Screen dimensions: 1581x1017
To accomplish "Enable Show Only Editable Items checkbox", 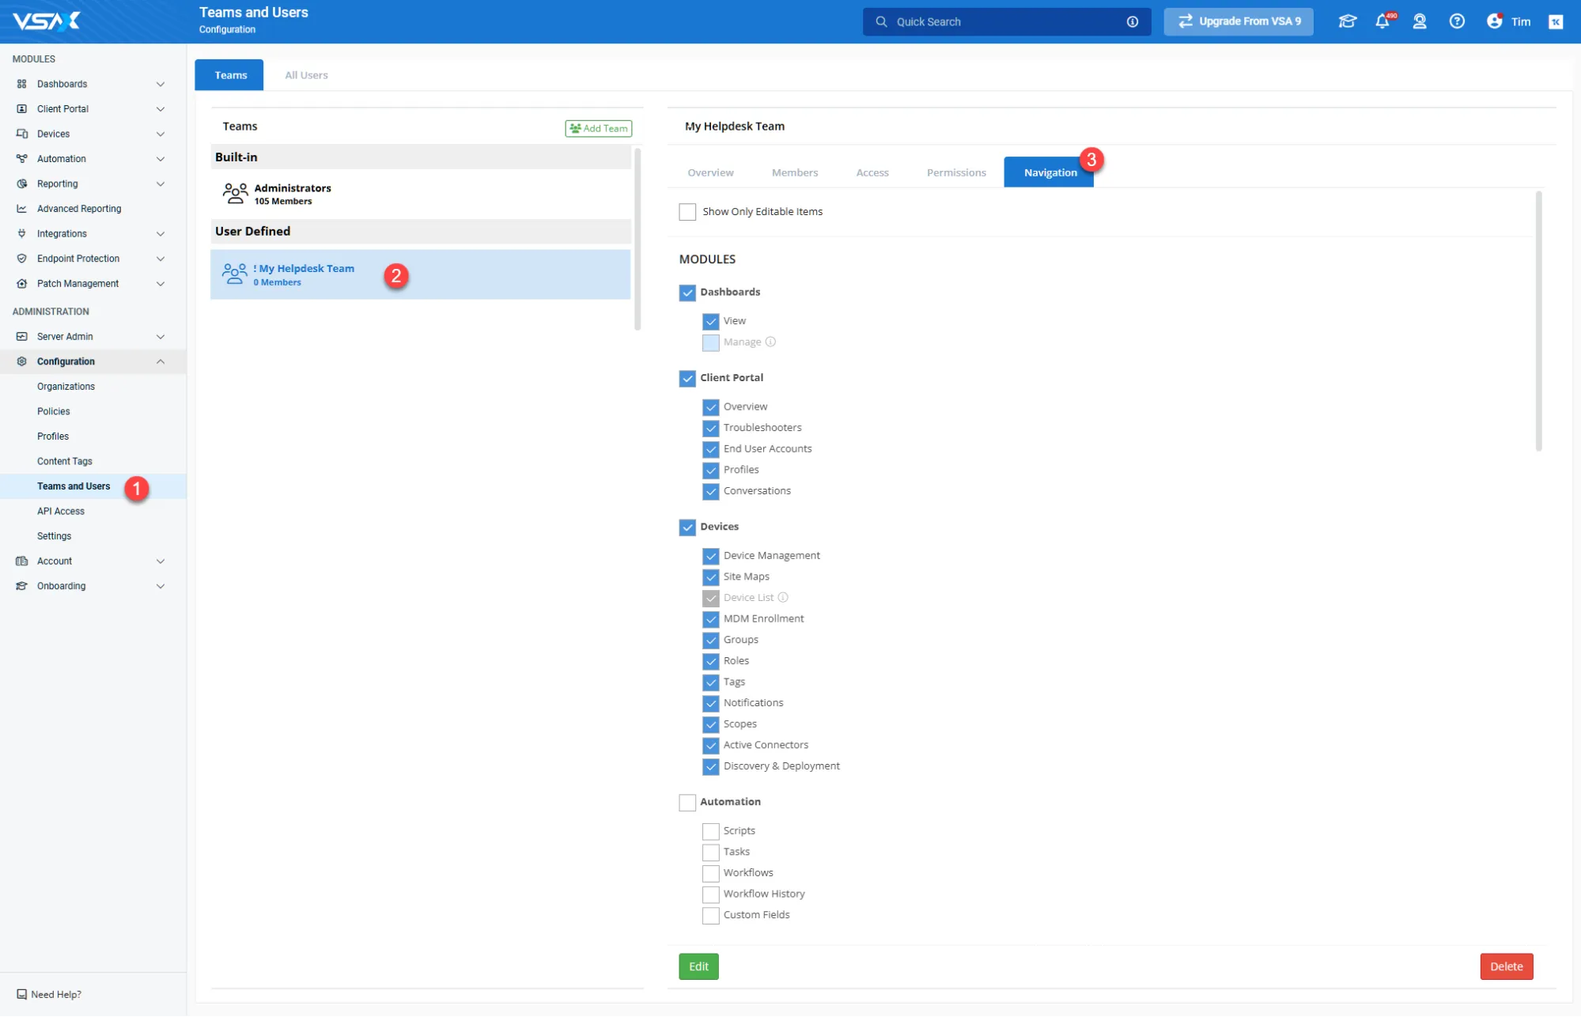I will (687, 212).
